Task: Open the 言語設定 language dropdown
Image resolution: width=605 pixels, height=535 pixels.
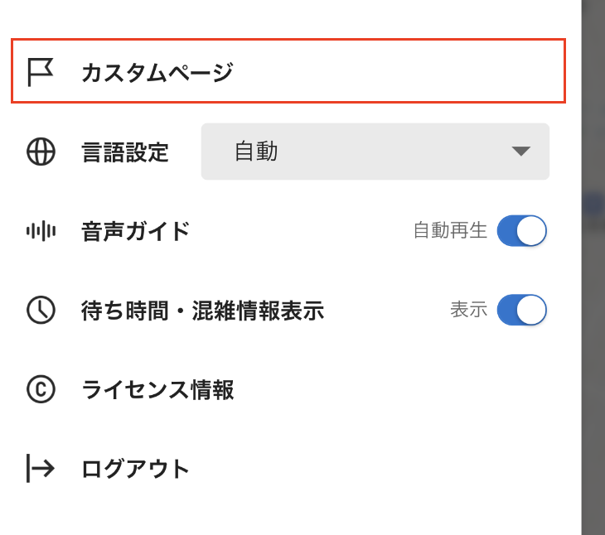Action: tap(375, 152)
